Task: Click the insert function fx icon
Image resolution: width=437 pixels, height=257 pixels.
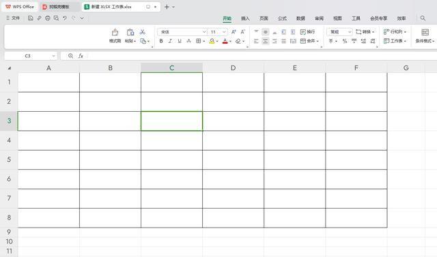Action: point(81,56)
